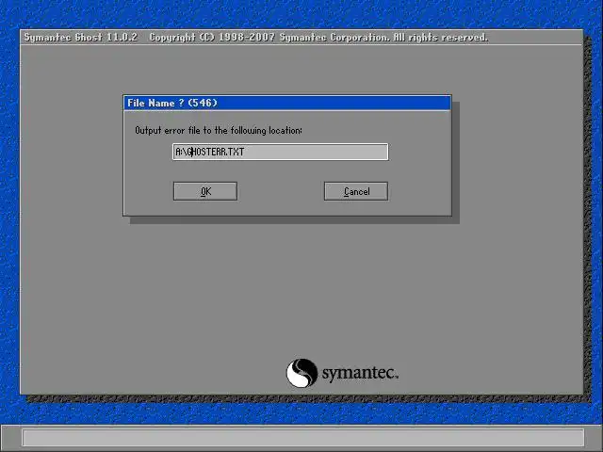This screenshot has height=452, width=603.
Task: Click the empty status bar at the bottom
Action: coord(303,438)
